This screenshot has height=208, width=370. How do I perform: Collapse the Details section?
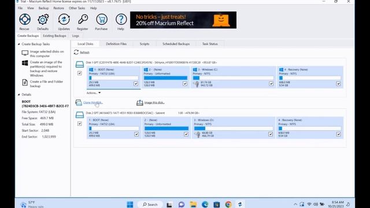(19, 94)
